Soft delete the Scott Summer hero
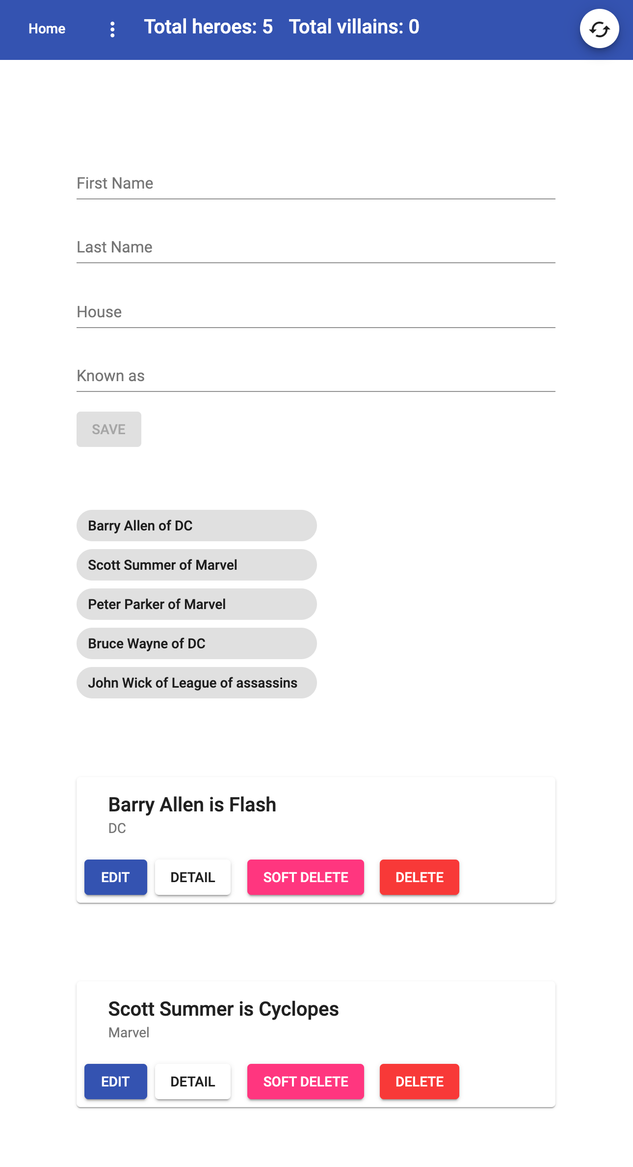Screen dimensions: 633x1167 click(x=306, y=1082)
